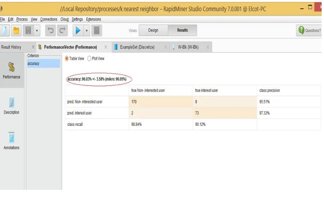Expand the Save button dropdown arrow
Screen dimensions: 324x197
point(37,30)
